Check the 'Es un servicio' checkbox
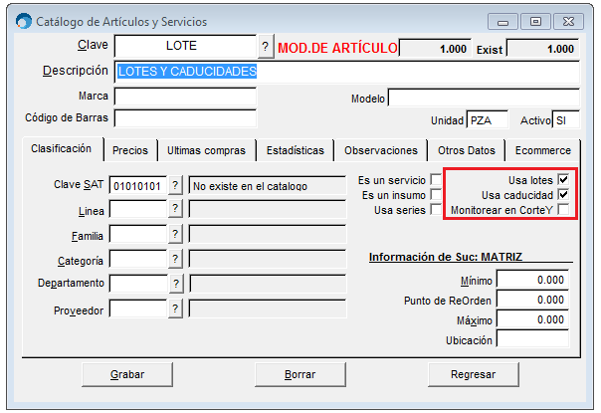 pyautogui.click(x=436, y=179)
